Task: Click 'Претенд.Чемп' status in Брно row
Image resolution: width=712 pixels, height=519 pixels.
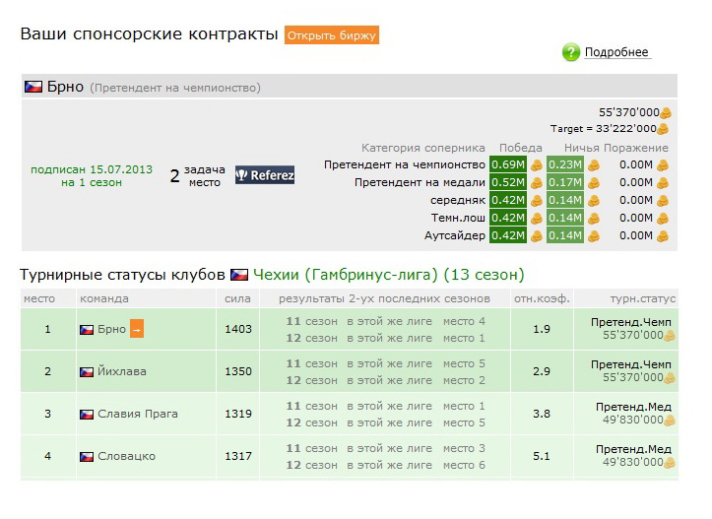Action: point(630,322)
